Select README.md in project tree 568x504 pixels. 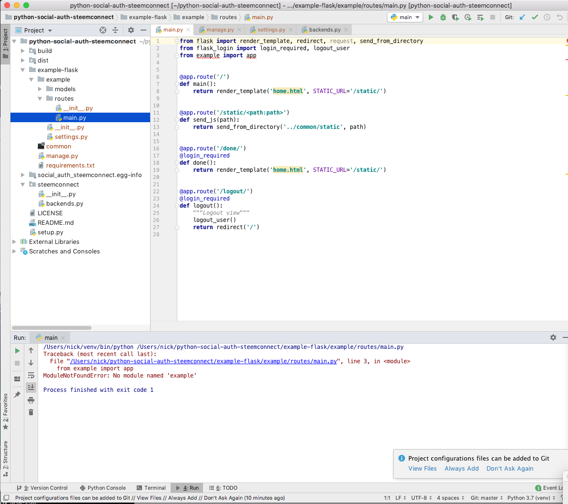point(55,223)
